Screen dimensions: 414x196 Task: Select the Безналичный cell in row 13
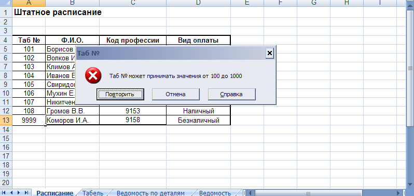point(198,120)
